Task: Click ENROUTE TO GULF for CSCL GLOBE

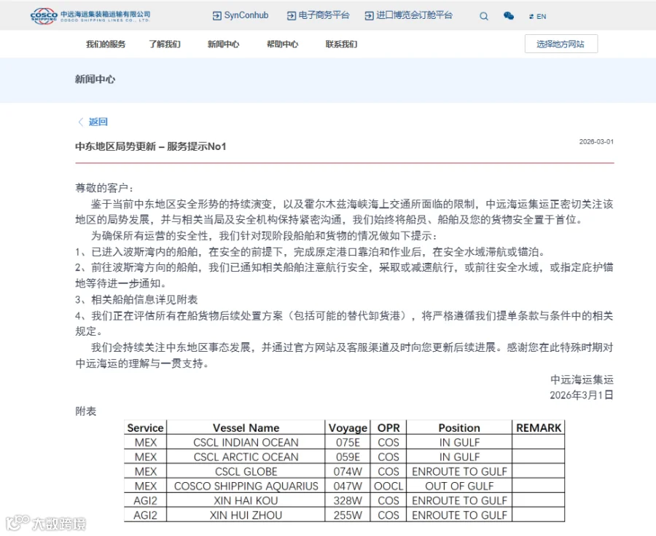Action: click(x=459, y=472)
